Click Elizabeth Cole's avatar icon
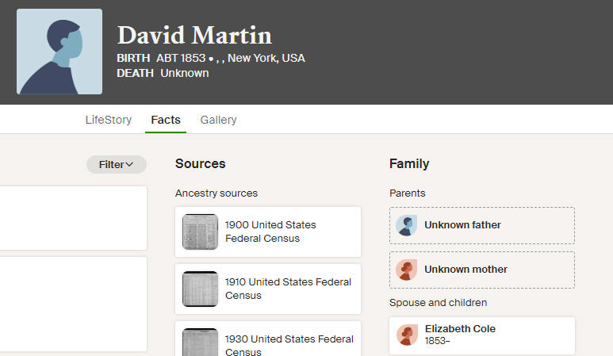This screenshot has width=613, height=356. coord(407,335)
